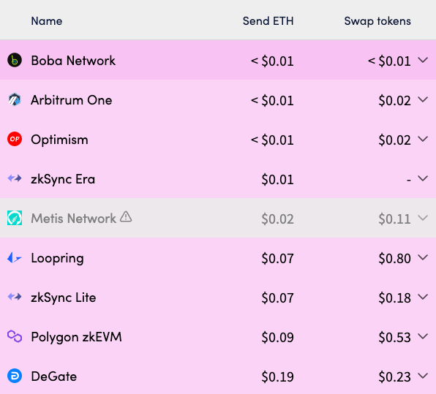The height and width of the screenshot is (394, 436).
Task: Expand the Boba Network row chevron
Action: [x=423, y=60]
